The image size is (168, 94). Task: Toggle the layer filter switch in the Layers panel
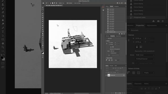tap(123, 68)
